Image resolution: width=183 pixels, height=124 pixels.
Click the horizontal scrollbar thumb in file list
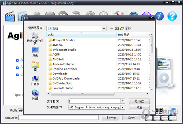pos(82,94)
